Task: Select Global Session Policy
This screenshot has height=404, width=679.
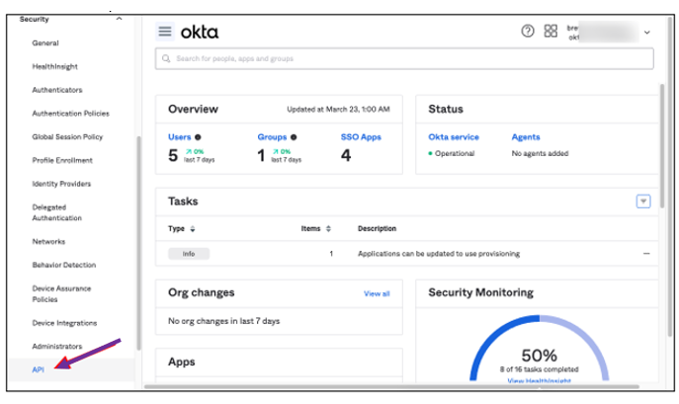Action: 67,137
